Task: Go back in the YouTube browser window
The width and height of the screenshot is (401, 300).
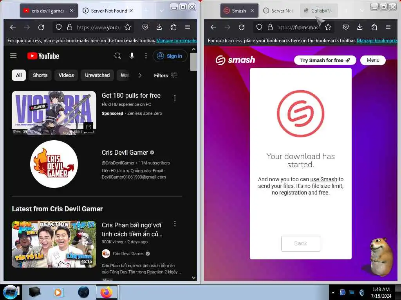Action: point(13,27)
